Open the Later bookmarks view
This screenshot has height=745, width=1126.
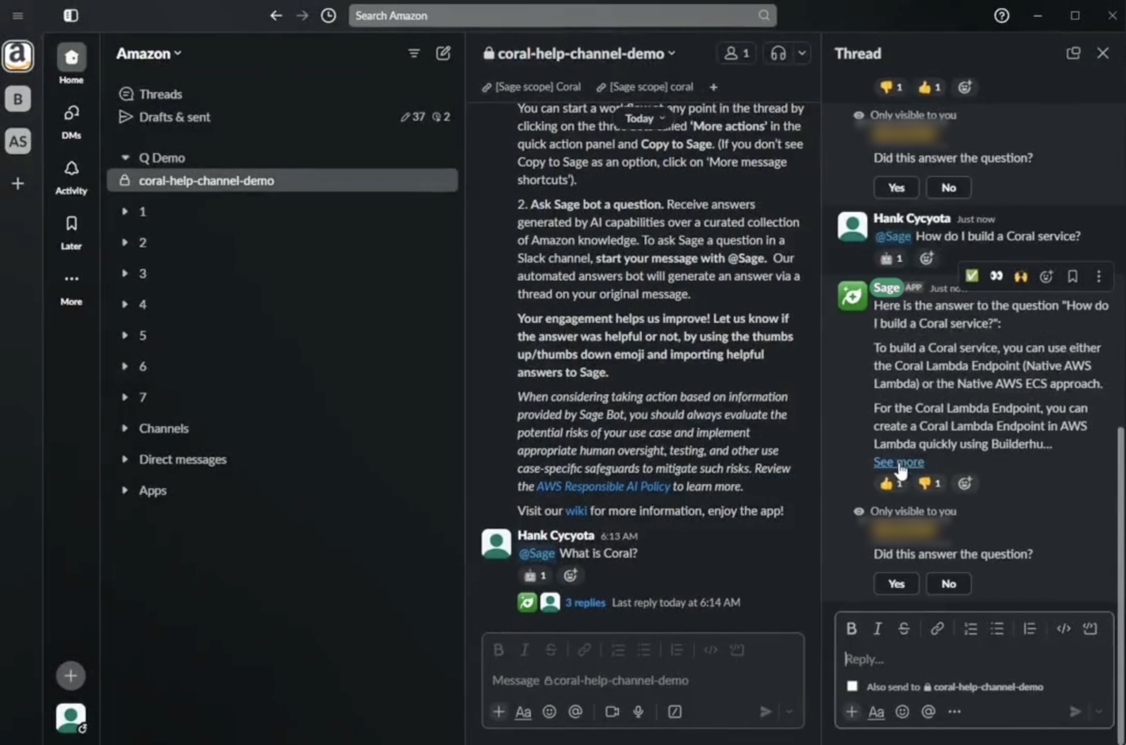[71, 231]
